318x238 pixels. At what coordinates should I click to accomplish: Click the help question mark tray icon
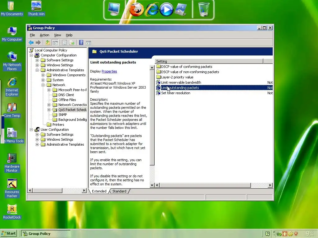267,234
